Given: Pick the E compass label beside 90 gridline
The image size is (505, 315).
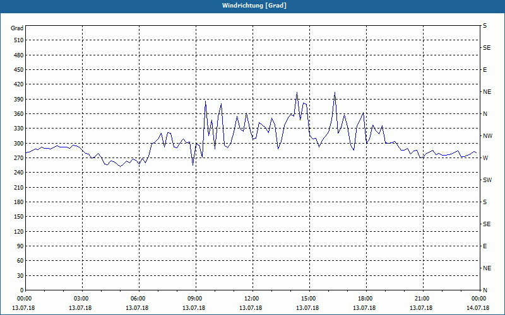Looking at the screenshot, I should coord(485,246).
